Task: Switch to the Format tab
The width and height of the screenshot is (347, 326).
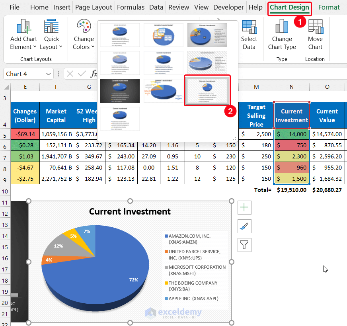Action: click(329, 7)
